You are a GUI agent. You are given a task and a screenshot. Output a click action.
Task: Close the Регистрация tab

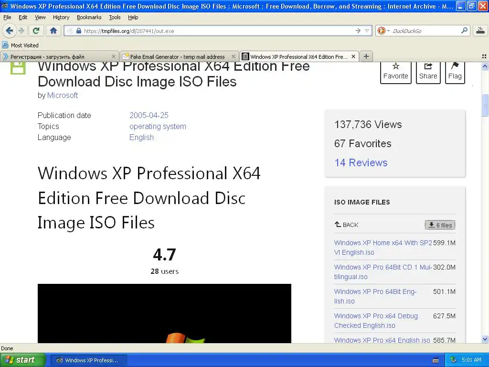pyautogui.click(x=114, y=56)
